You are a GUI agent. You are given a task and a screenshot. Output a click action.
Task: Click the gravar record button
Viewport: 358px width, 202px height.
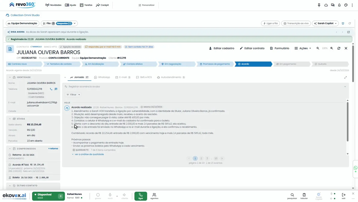coord(98,196)
